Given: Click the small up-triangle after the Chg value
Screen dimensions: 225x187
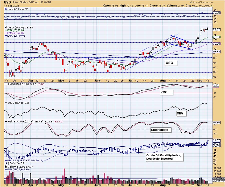Looking at the screenshot, I should point(212,6).
